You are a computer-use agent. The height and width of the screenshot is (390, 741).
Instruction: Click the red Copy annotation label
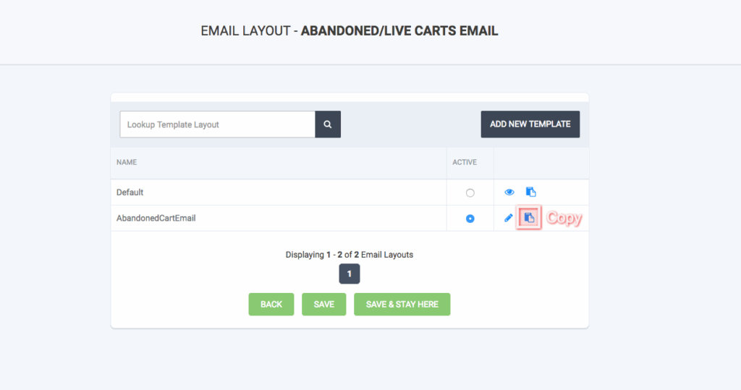click(x=564, y=219)
